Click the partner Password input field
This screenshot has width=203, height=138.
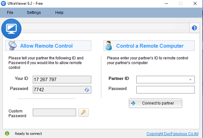click(165, 90)
